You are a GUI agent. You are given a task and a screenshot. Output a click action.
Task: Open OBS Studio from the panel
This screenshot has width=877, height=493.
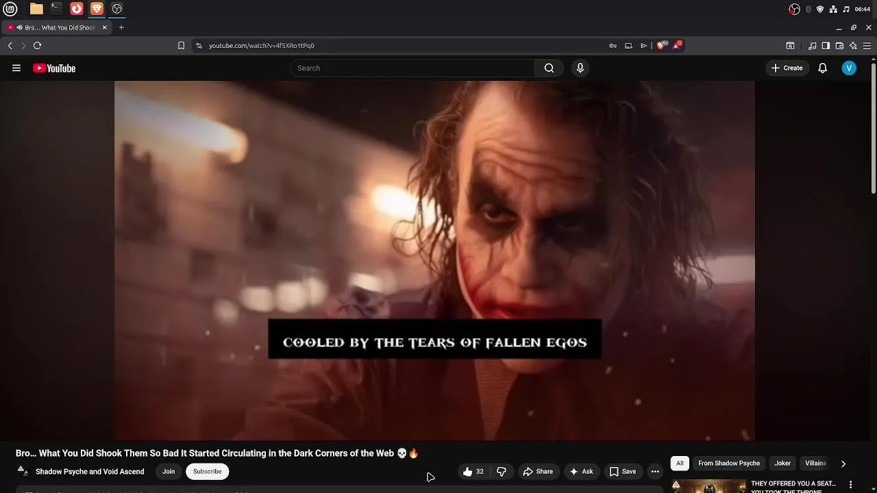116,9
